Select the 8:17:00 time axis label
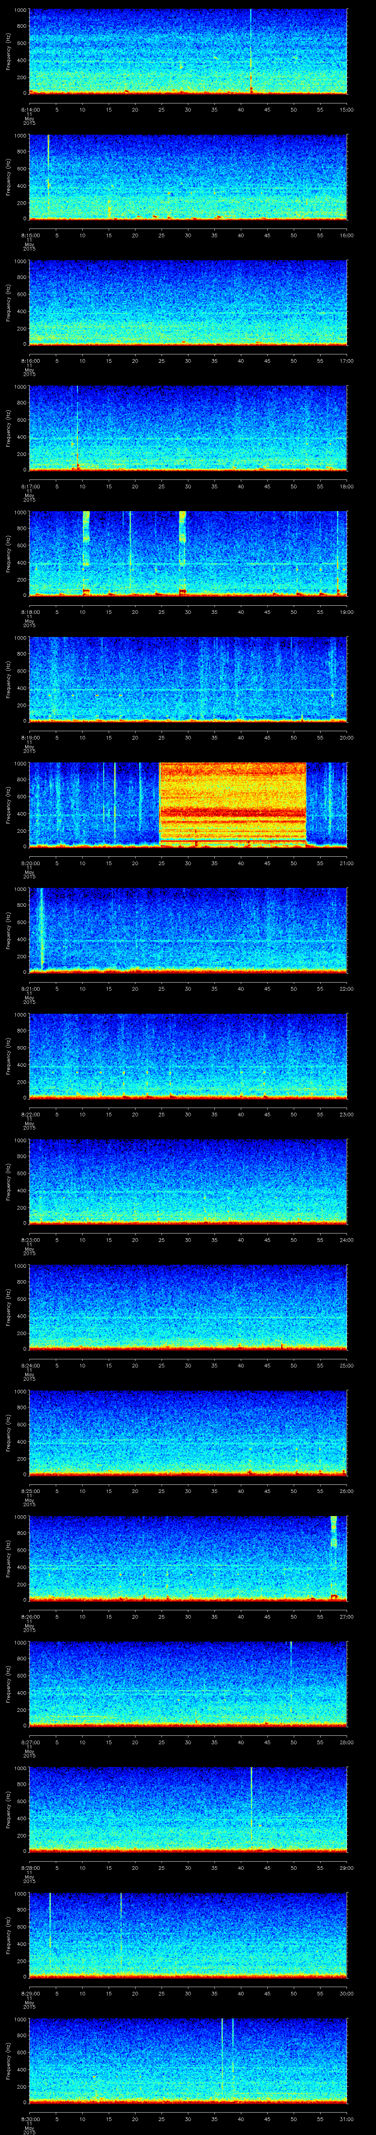The image size is (376, 2135). pos(30,486)
